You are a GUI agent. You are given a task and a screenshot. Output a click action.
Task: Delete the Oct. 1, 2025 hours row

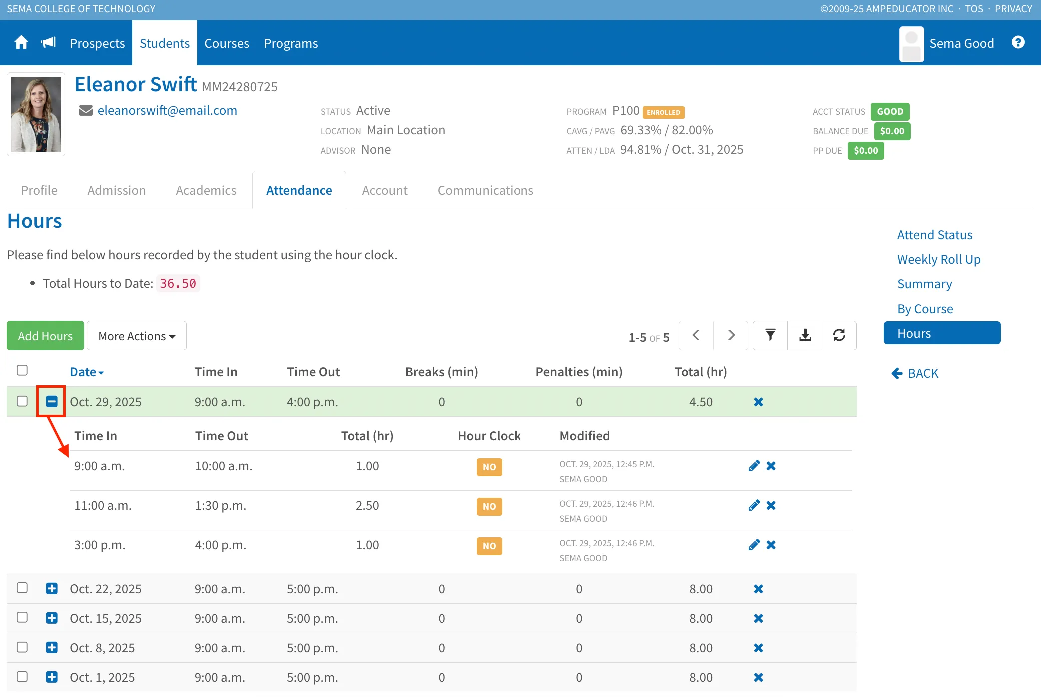[758, 677]
